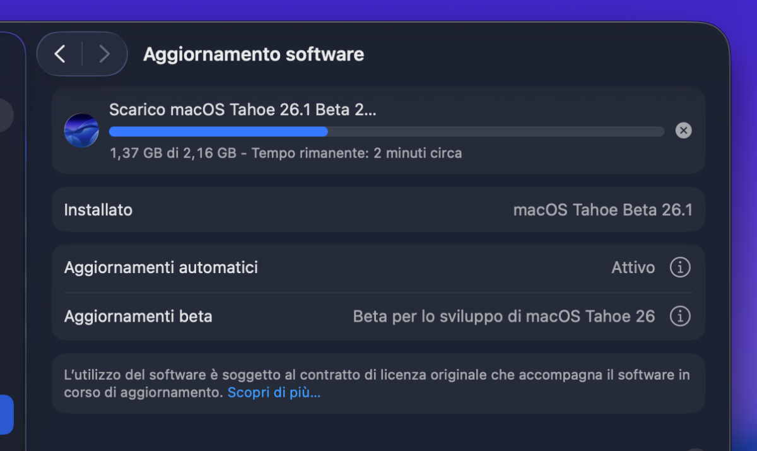Click the Aggiornamenti beta label
757x451 pixels.
[x=138, y=315]
